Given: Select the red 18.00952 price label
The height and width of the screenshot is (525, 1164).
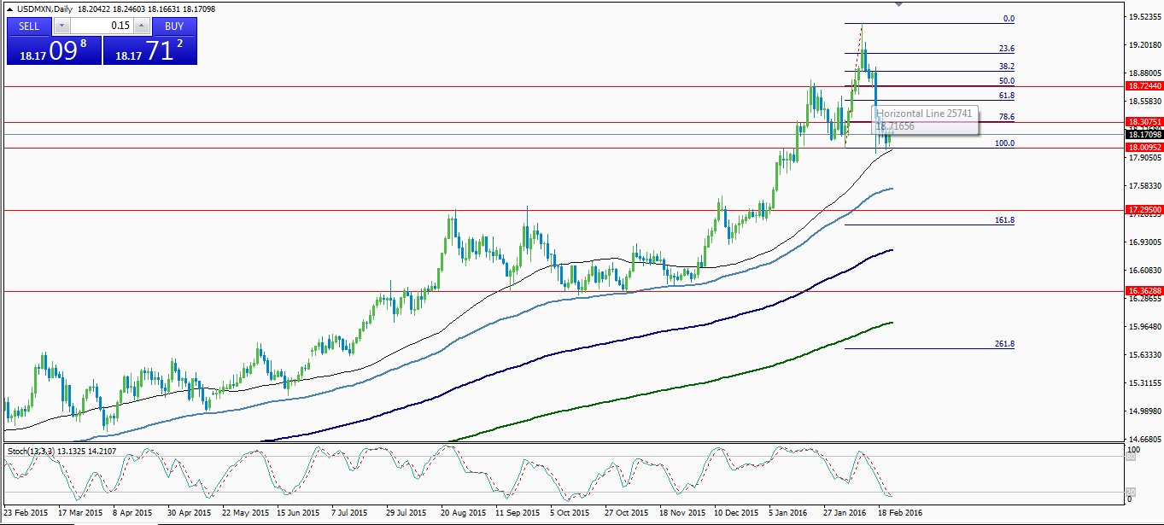Looking at the screenshot, I should pyautogui.click(x=1144, y=148).
